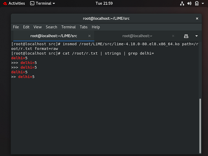Open the File menu

point(16,27)
